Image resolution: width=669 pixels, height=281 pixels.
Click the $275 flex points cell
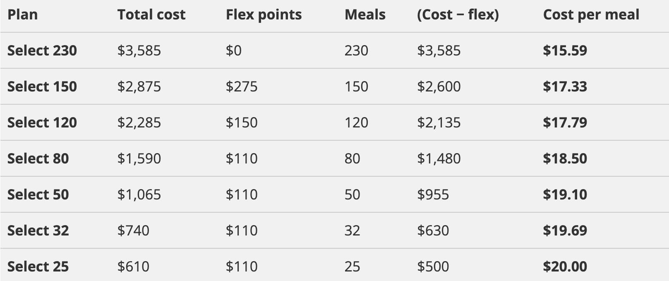coord(242,86)
